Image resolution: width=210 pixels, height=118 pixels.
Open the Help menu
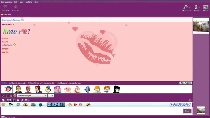tap(36, 2)
